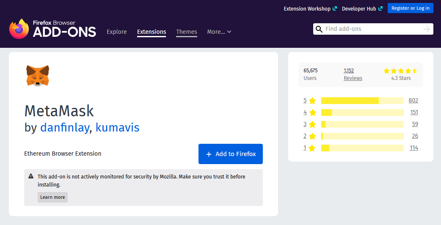Screen dimensions: 441x225
Task: Click the 1-star rating bar
Action: pyautogui.click(x=362, y=148)
